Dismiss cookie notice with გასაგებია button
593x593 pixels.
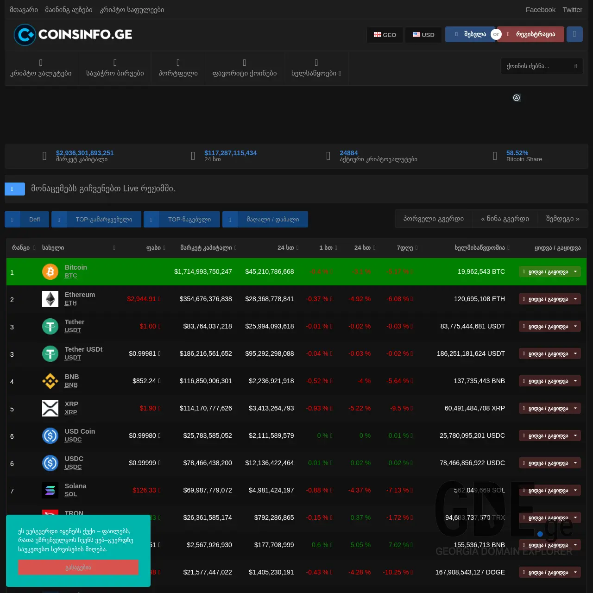(x=78, y=567)
